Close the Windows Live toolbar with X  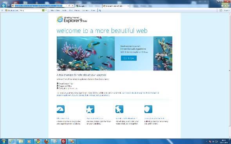click(2, 10)
